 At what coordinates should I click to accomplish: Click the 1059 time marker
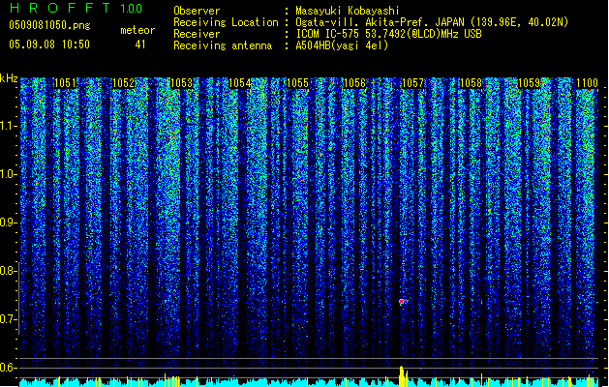tap(529, 83)
